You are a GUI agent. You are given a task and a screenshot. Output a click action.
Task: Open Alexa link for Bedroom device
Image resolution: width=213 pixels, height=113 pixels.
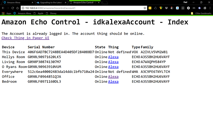coord(113,82)
